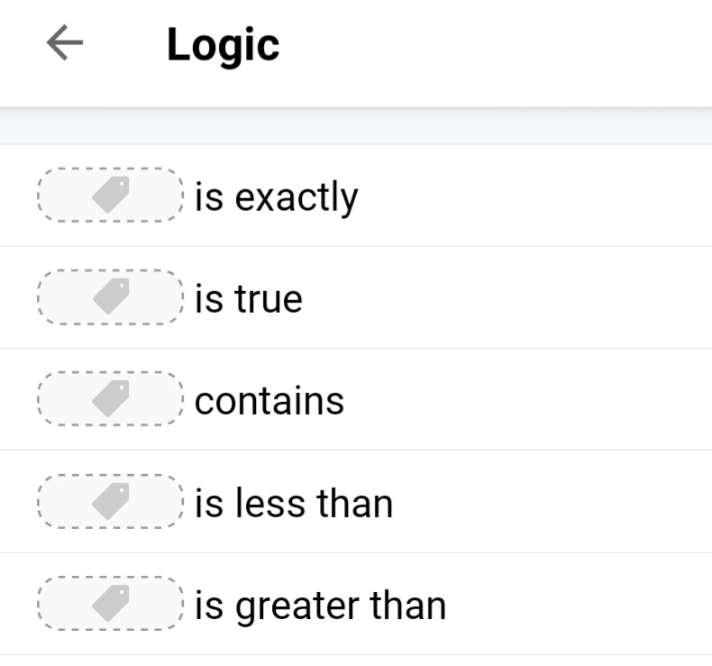
Task: Select the 'is exactly' condition text
Action: pyautogui.click(x=276, y=196)
